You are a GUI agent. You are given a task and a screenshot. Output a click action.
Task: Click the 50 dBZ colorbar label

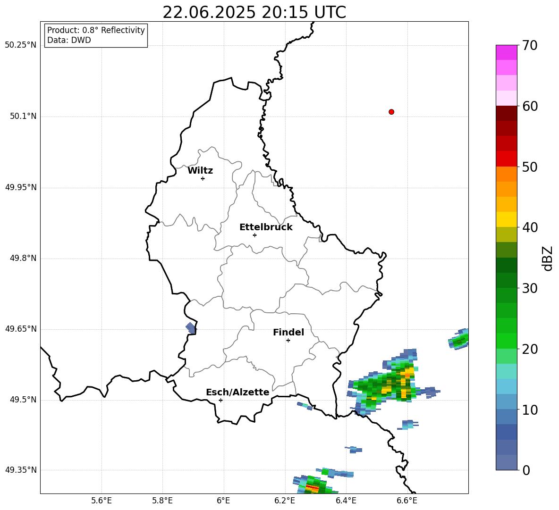coord(530,167)
